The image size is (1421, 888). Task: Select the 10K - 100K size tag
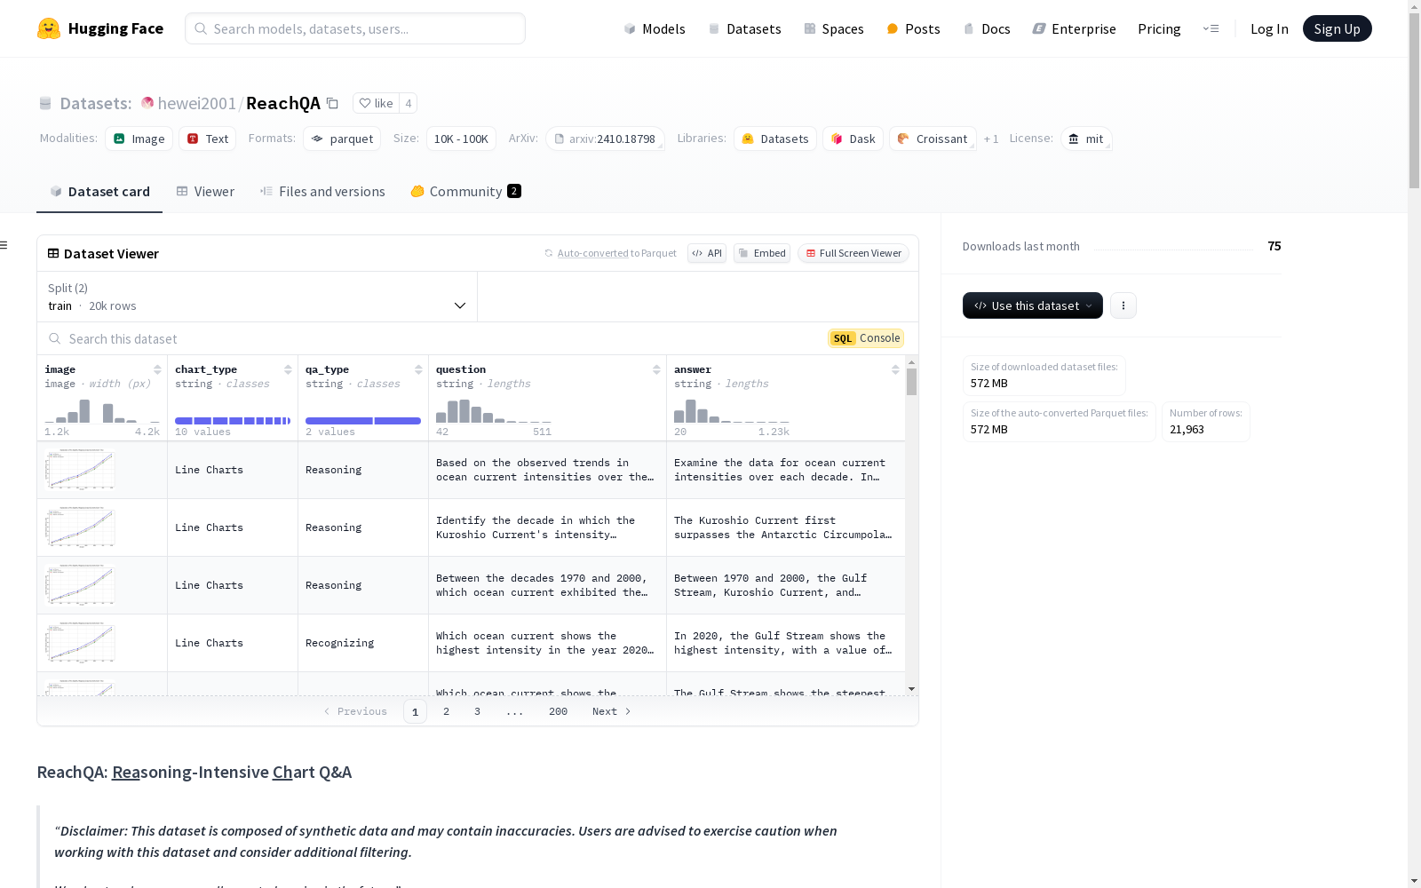[x=461, y=139]
